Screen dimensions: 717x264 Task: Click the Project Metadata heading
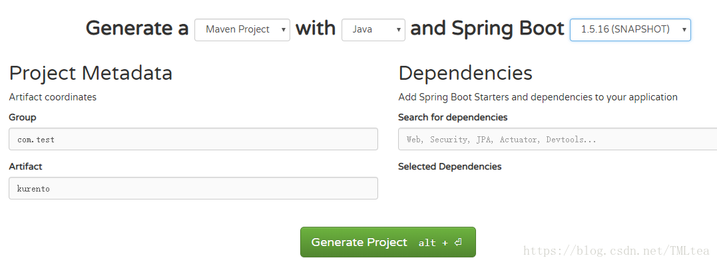[91, 73]
